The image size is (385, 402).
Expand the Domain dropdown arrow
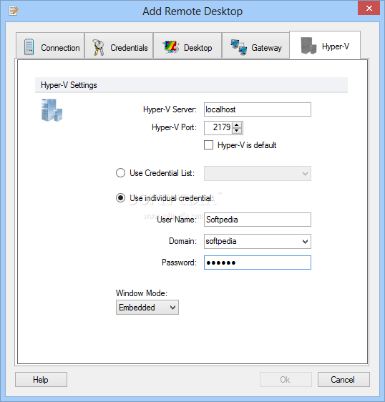point(305,242)
